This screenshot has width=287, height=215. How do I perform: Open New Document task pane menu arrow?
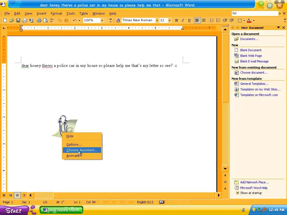(x=278, y=28)
